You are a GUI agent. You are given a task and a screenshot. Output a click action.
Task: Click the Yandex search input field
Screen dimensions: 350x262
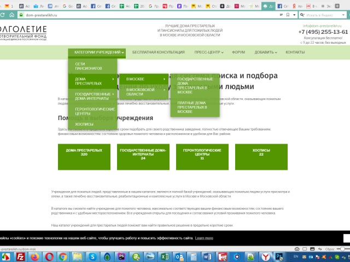click(323, 15)
